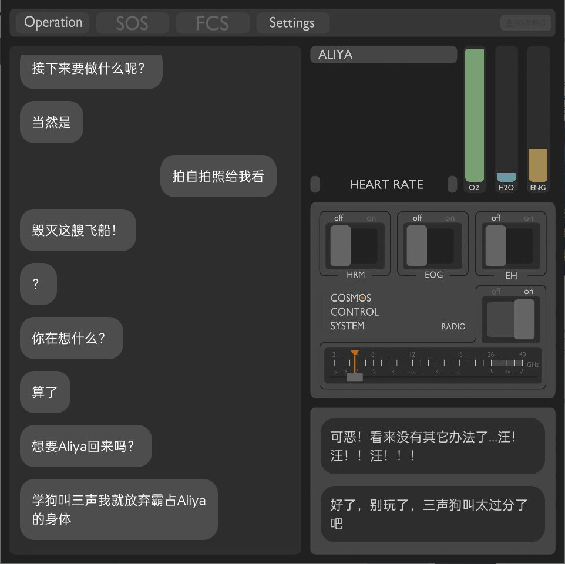Turn the RADIO switch off
This screenshot has width=565, height=564.
510,319
